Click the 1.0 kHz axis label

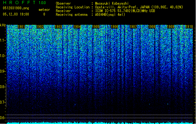[2, 56]
